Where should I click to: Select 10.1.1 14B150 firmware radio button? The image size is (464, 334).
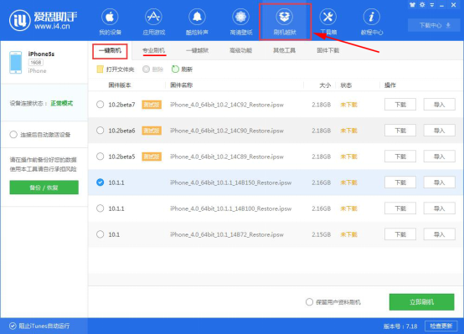pos(100,182)
